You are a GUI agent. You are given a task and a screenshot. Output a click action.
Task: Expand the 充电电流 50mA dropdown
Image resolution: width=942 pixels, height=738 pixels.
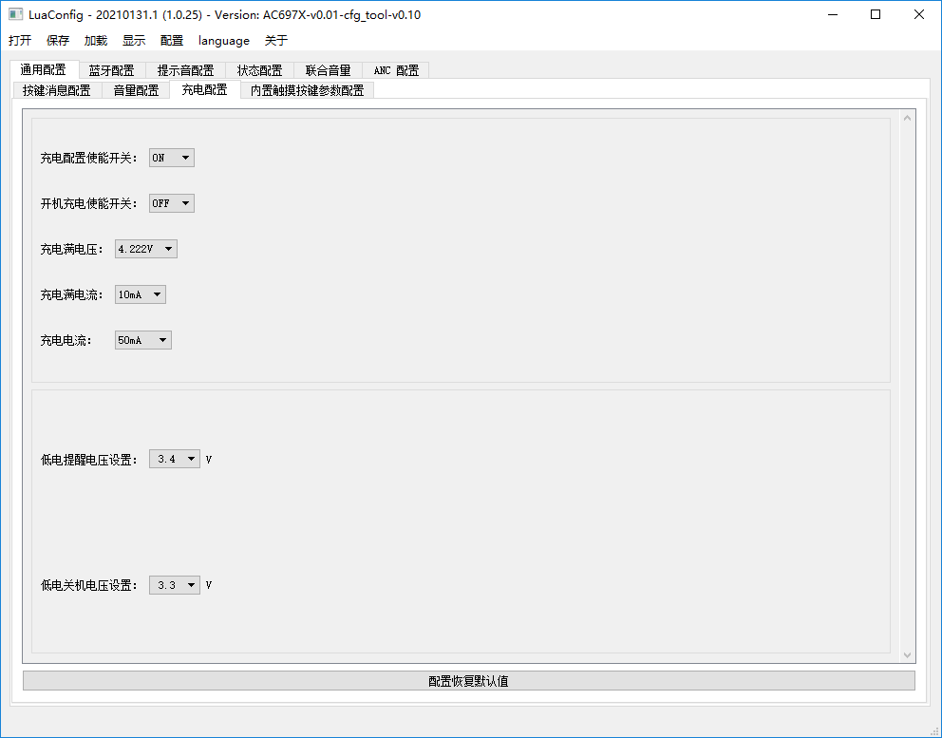(x=143, y=340)
